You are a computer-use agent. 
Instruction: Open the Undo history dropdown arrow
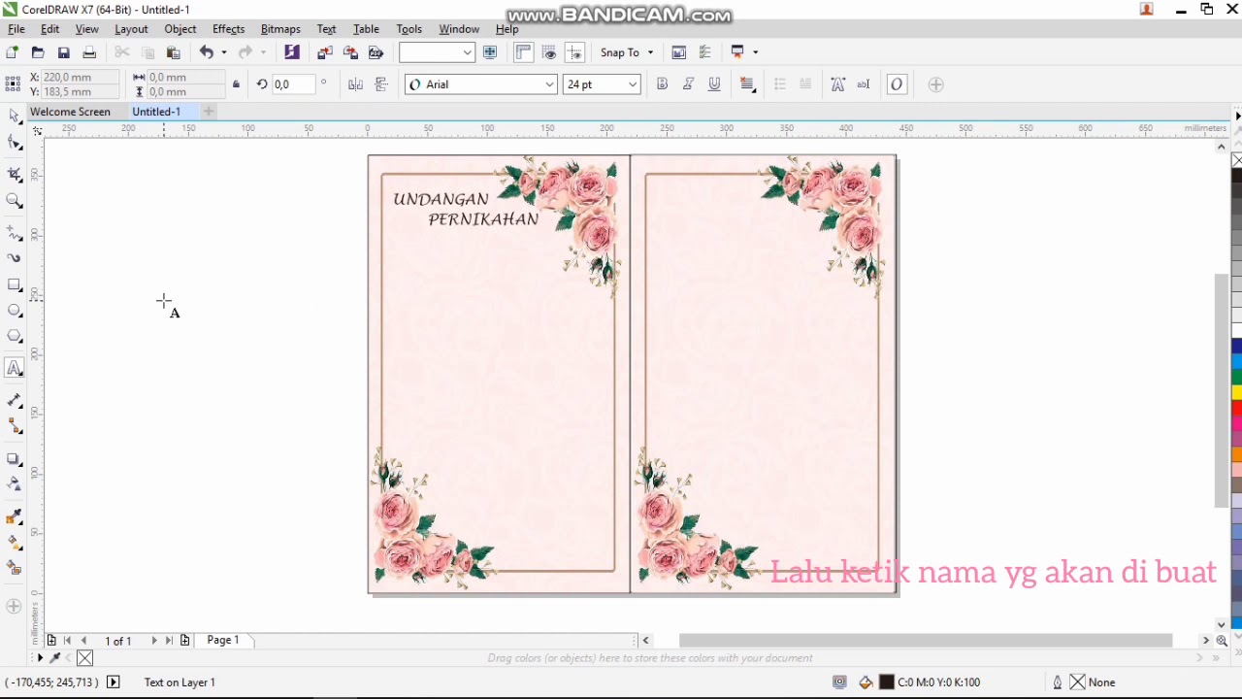click(224, 52)
